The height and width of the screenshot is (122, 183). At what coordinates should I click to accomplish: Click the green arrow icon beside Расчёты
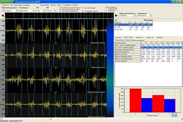click(116, 20)
